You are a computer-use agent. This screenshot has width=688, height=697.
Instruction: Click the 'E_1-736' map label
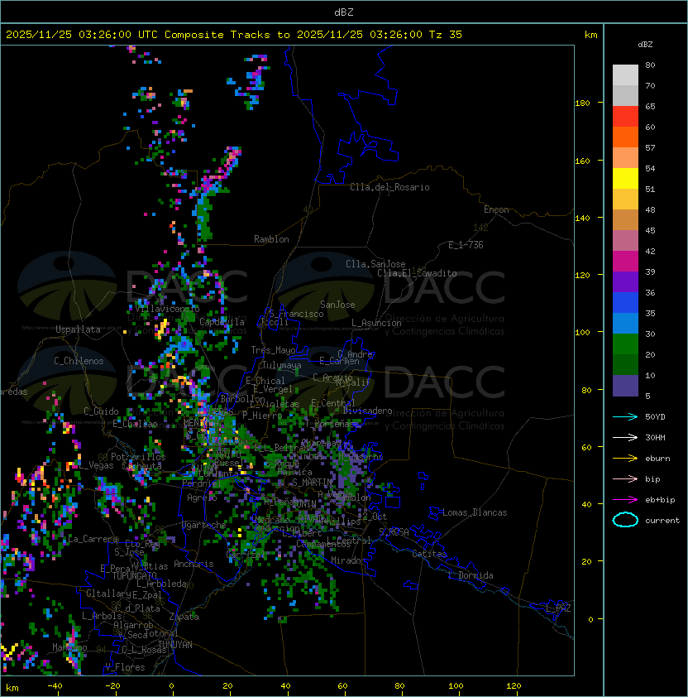click(x=466, y=245)
